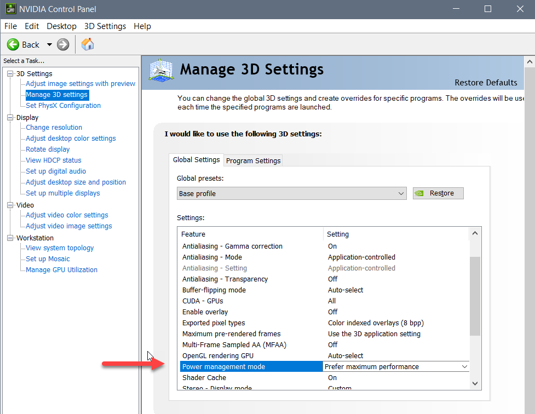Open the Global presets Base profile dropdown
The height and width of the screenshot is (414, 535).
(292, 193)
